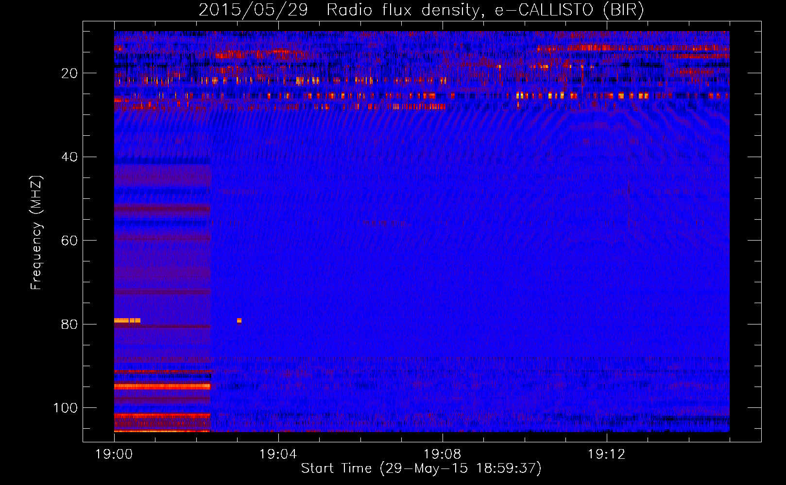Click the "80" frequency tick label
Image resolution: width=786 pixels, height=485 pixels.
69,324
